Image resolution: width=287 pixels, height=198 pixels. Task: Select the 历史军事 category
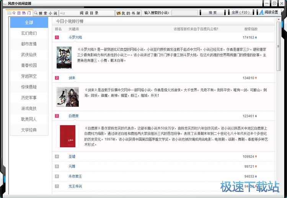pos(29,98)
